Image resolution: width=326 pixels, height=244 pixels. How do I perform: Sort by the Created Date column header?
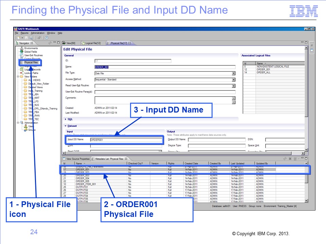[196, 163]
